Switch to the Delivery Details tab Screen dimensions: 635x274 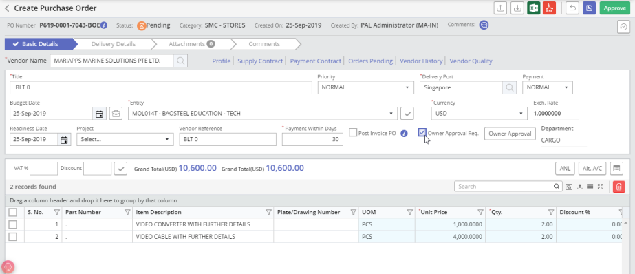[114, 44]
